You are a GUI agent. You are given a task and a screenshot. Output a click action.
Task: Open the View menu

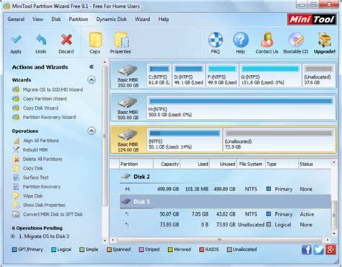[x=38, y=19]
